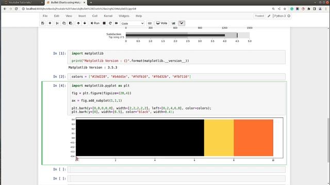Open the cell type Code dropdown

click(x=133, y=24)
